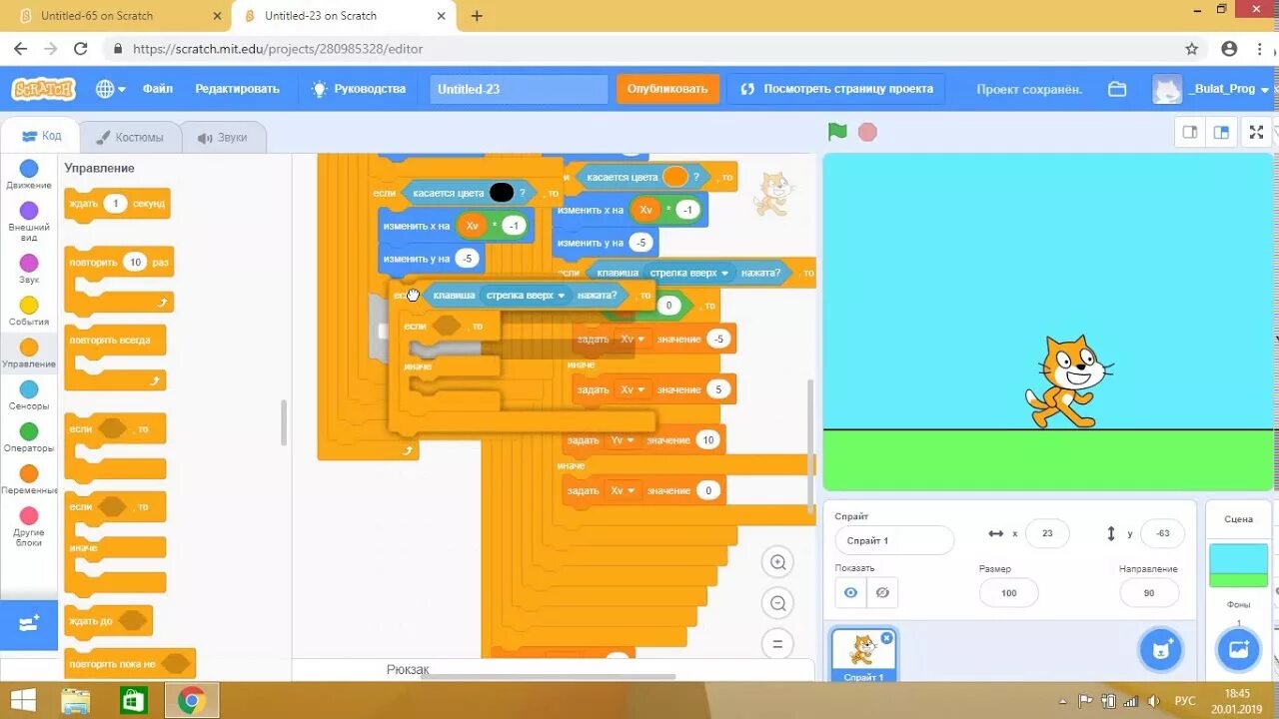Click Посмотреть страницу проекта button
Screen dimensions: 1279x719
pyautogui.click(x=837, y=89)
